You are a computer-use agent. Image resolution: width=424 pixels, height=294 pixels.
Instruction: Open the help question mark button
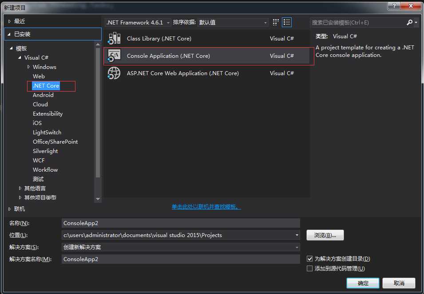394,6
